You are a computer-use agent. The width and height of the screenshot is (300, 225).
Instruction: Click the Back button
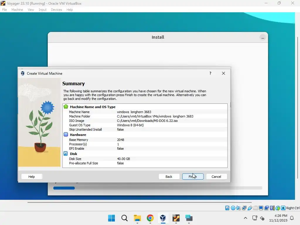point(169,177)
